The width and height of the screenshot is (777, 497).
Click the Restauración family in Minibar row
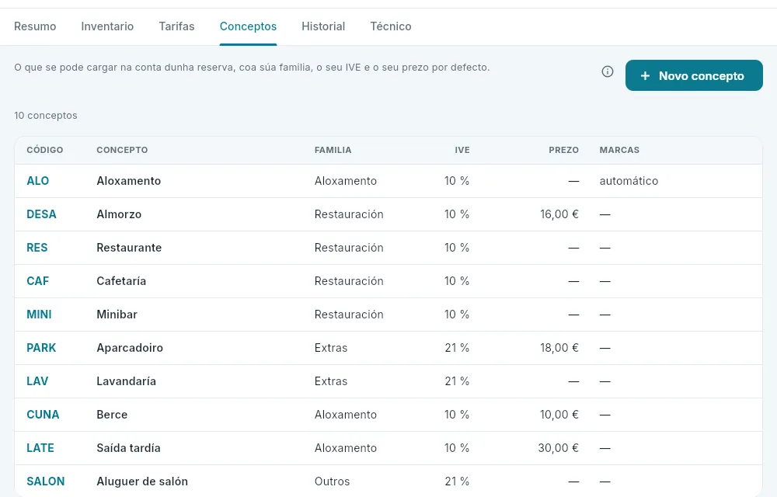(x=349, y=315)
